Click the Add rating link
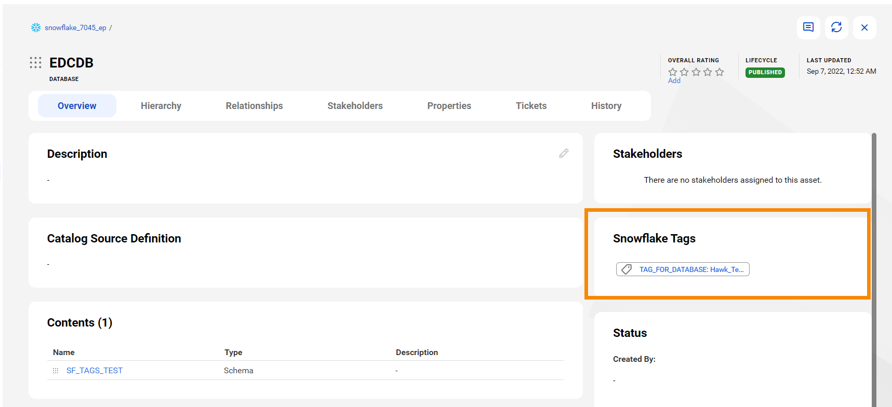 pyautogui.click(x=674, y=80)
